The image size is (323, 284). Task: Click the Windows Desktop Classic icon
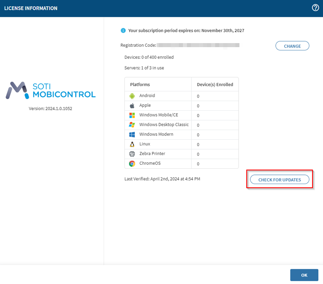tap(132, 125)
